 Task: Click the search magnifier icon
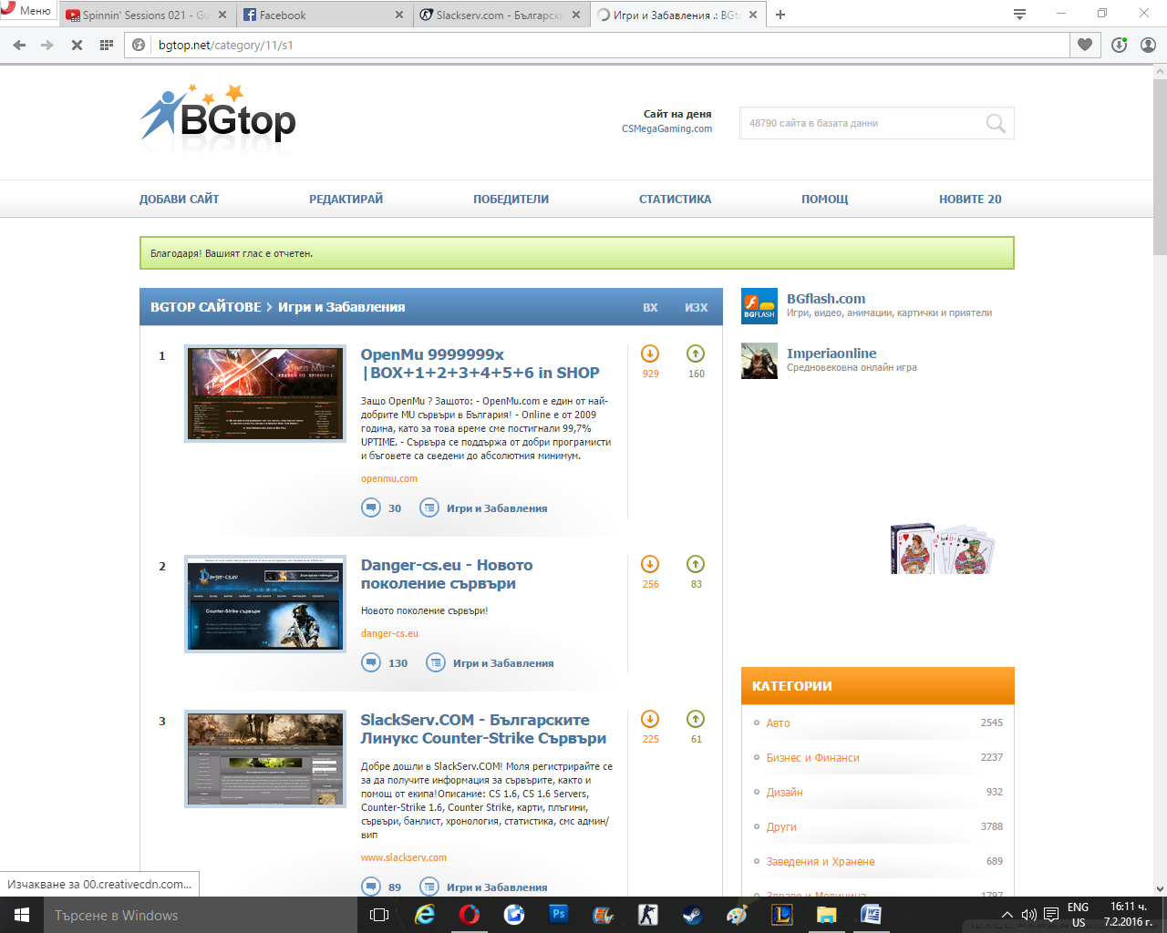click(996, 123)
